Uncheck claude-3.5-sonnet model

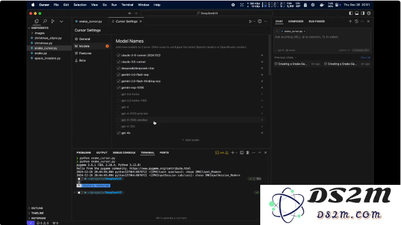[x=118, y=62]
